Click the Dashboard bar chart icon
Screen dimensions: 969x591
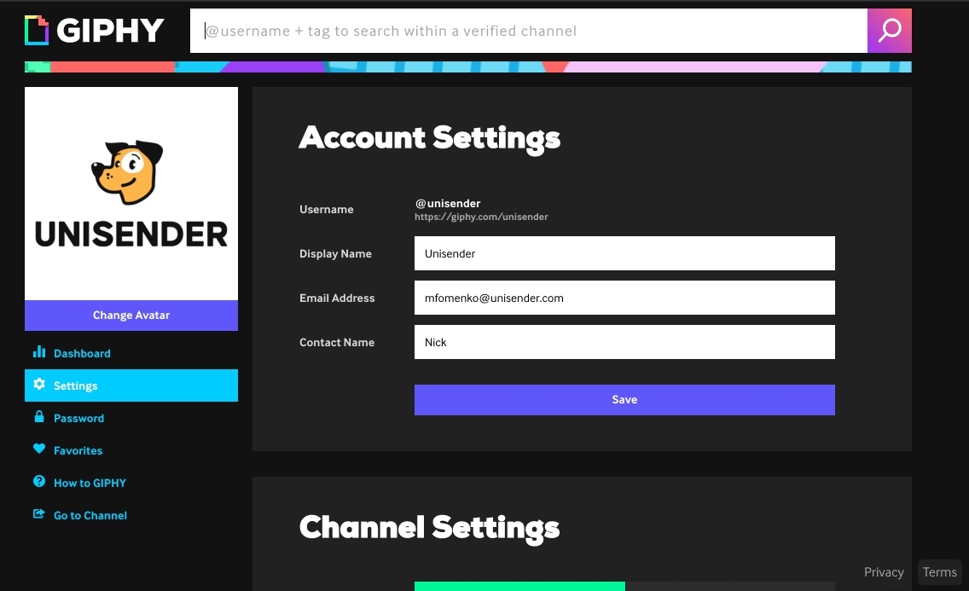coord(39,352)
